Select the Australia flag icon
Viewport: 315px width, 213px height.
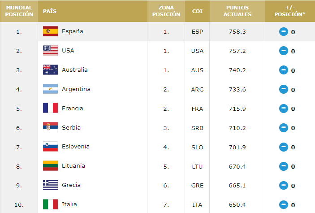pyautogui.click(x=50, y=70)
